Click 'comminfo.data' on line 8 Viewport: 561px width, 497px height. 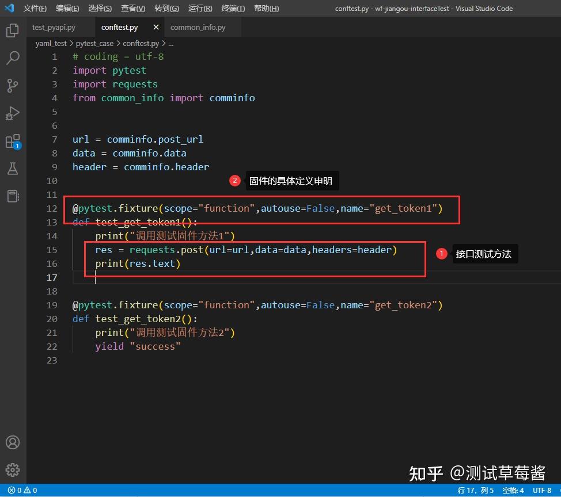149,153
